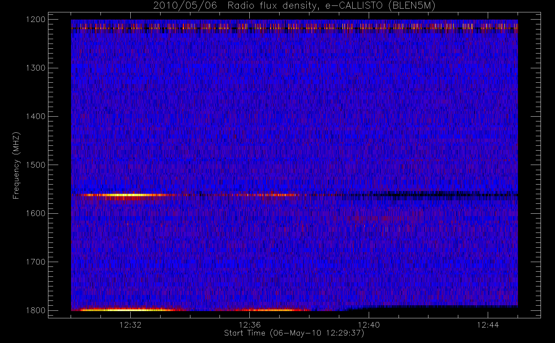The height and width of the screenshot is (343, 555).
Task: Click the 1500 frequency tick label
Action: click(x=36, y=165)
